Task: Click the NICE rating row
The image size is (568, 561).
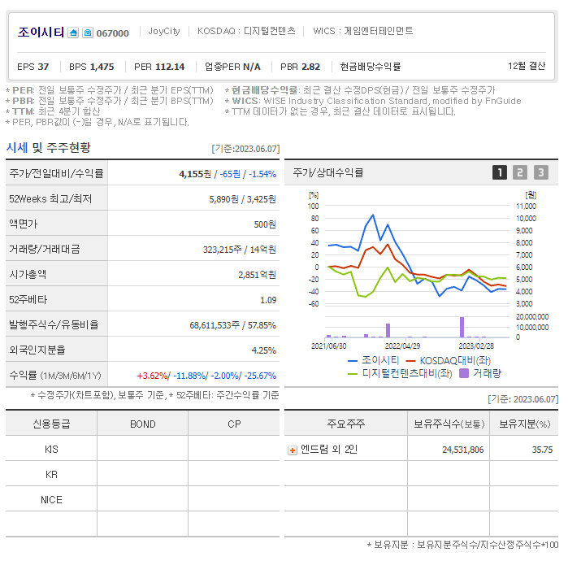Action: click(x=142, y=500)
